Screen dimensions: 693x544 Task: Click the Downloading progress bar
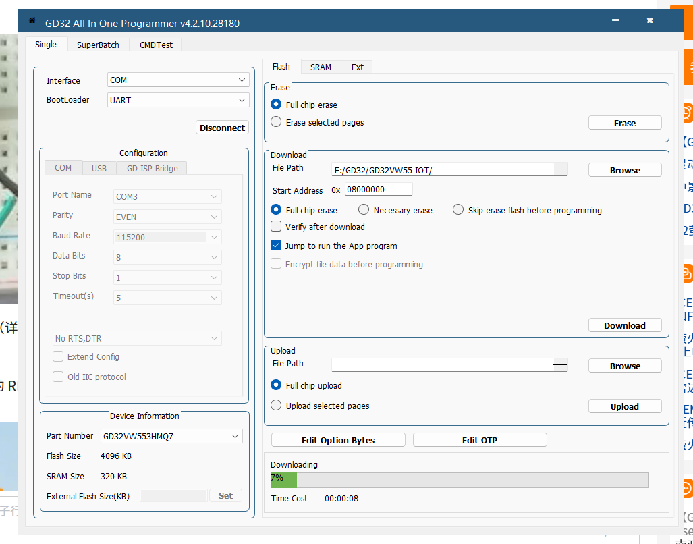(459, 479)
